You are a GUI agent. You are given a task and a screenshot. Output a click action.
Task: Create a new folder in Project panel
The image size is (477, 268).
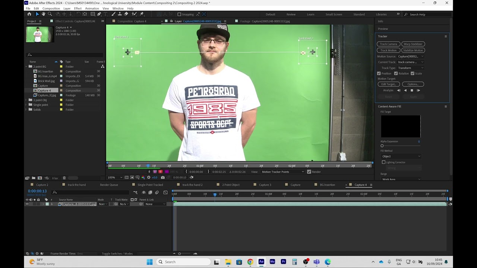coord(34,178)
